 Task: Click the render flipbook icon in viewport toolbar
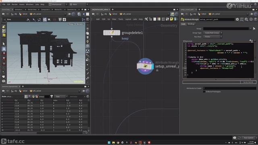click(x=60, y=20)
